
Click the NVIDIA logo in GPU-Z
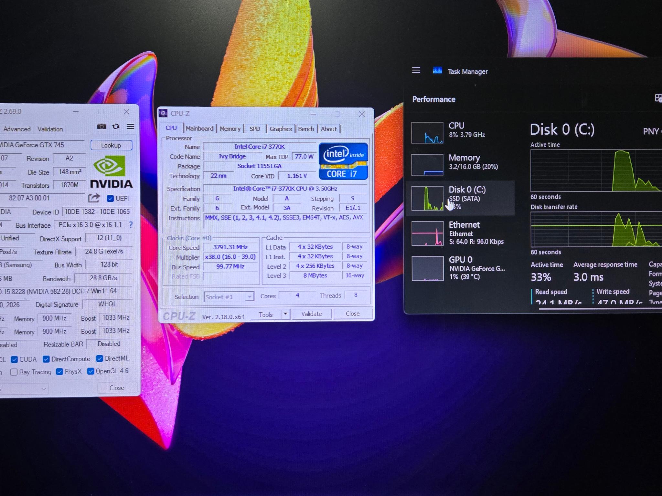111,171
